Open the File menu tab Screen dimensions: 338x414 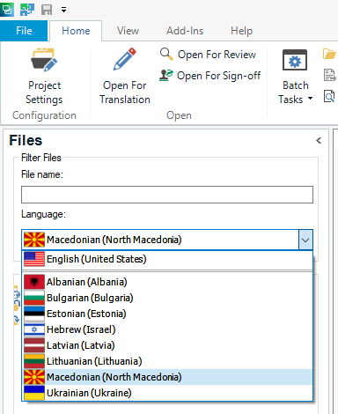pos(24,31)
